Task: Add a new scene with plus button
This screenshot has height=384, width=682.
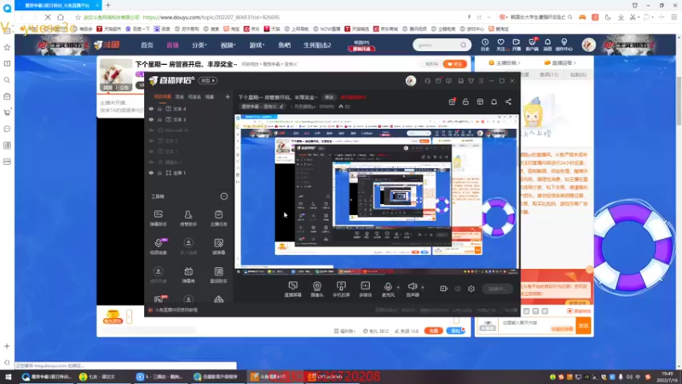Action: (228, 96)
